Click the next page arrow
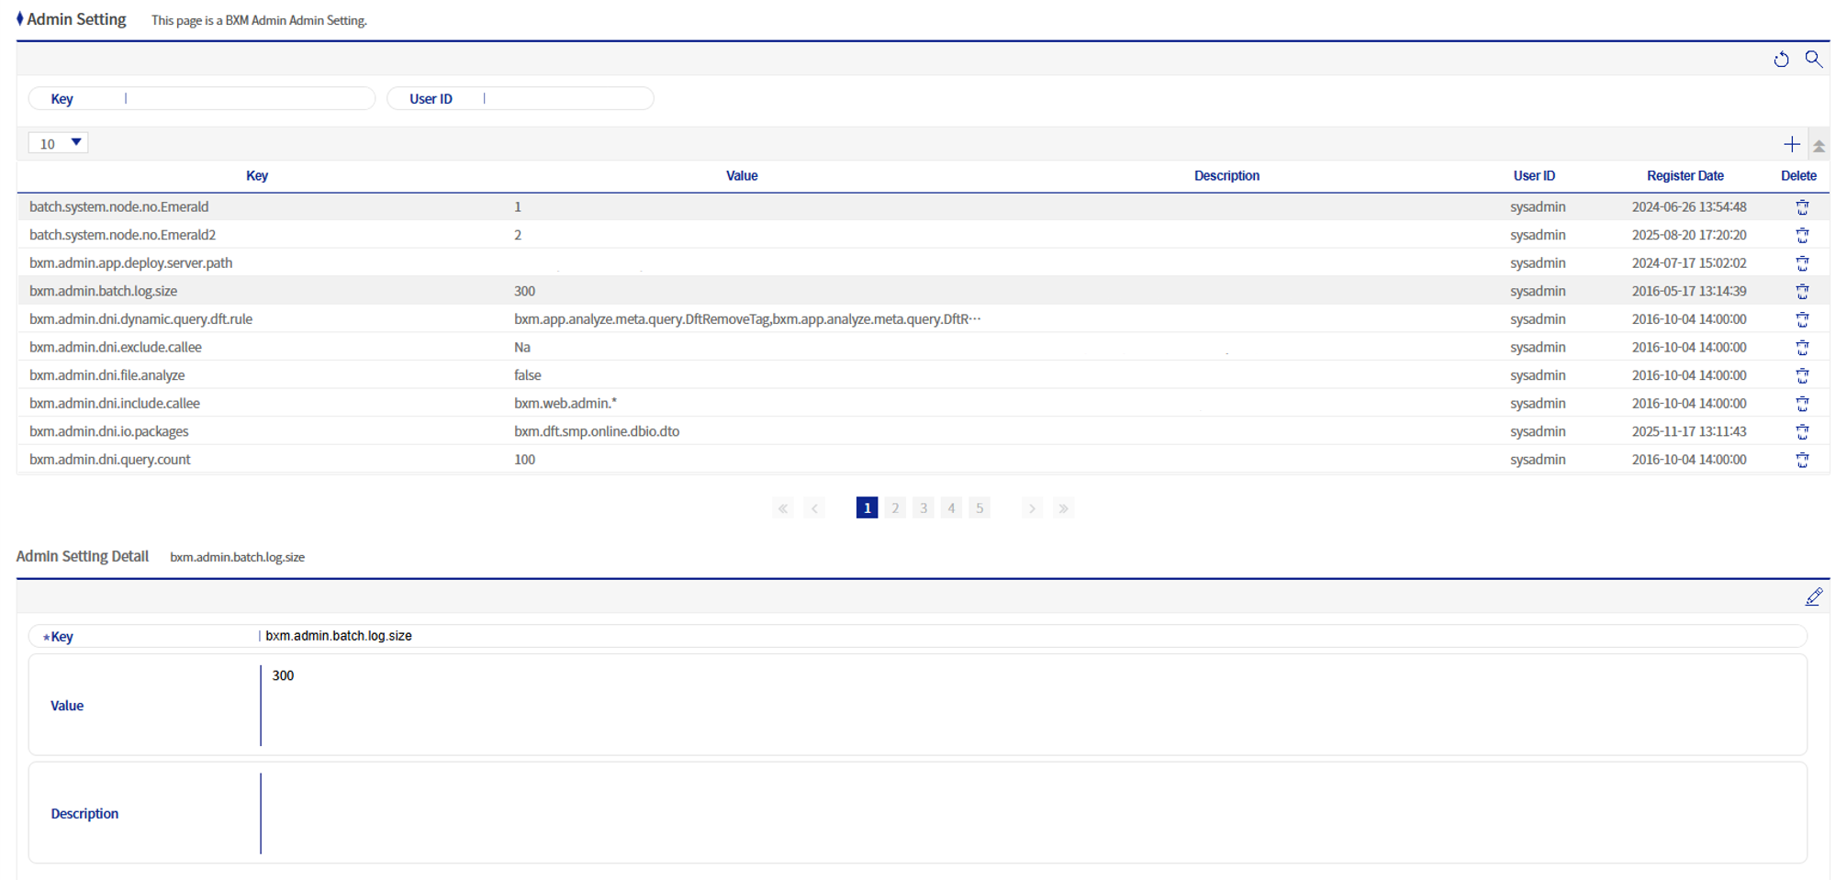 coord(1032,508)
